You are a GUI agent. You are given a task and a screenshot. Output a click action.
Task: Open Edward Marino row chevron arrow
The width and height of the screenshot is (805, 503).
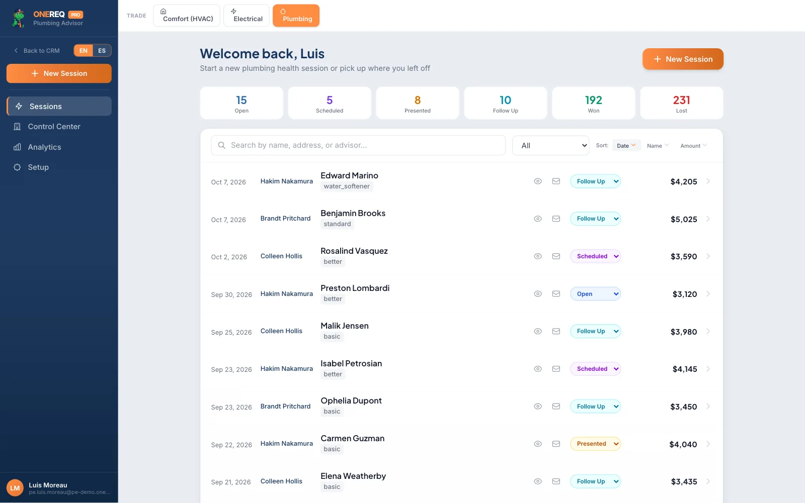(x=708, y=181)
